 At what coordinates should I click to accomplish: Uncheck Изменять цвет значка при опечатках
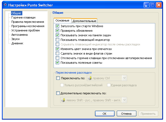(x=57, y=49)
